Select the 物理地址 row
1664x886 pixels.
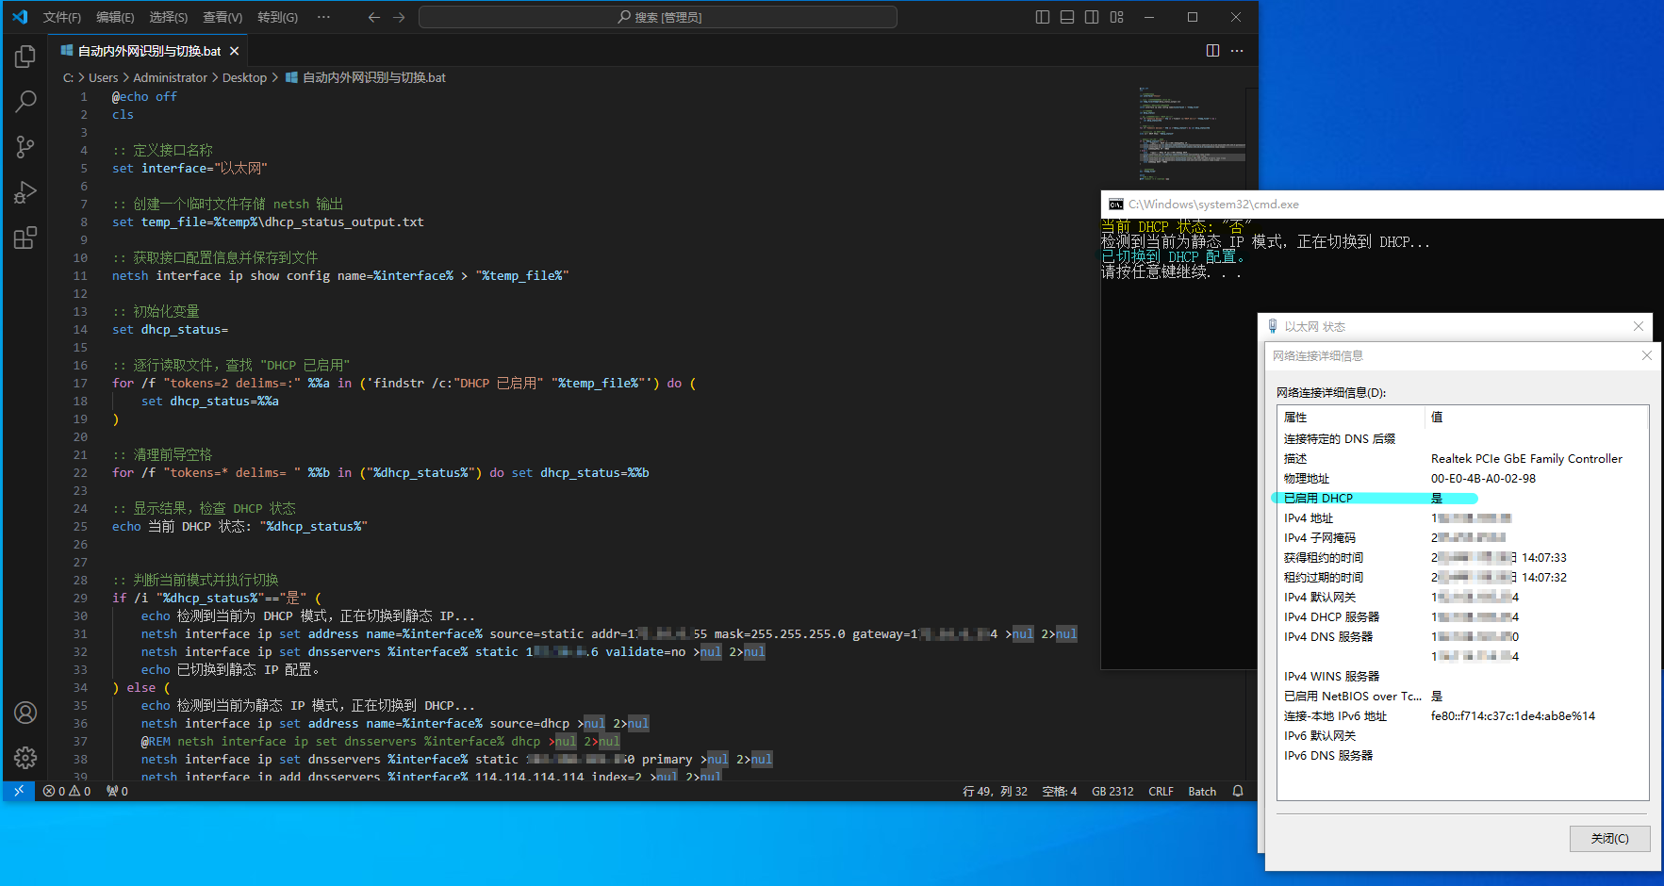(1463, 478)
